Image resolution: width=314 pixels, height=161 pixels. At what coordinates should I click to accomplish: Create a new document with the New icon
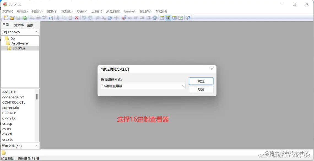coord(6,18)
